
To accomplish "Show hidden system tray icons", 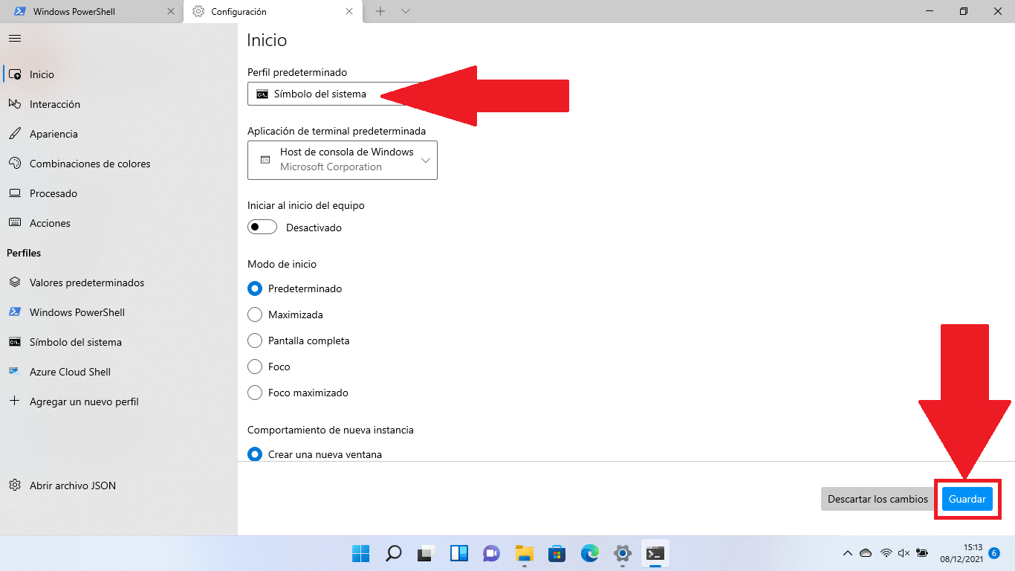I will (847, 553).
